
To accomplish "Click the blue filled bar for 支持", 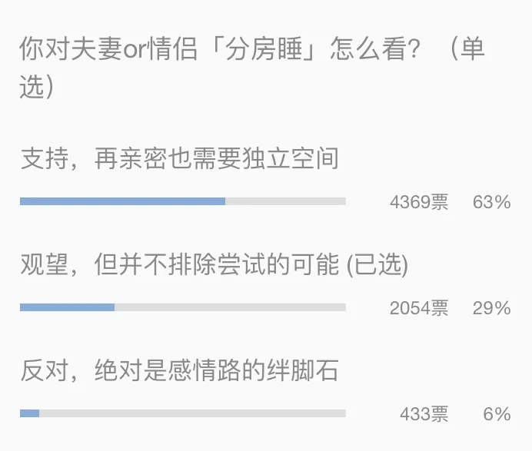I will (x=122, y=201).
